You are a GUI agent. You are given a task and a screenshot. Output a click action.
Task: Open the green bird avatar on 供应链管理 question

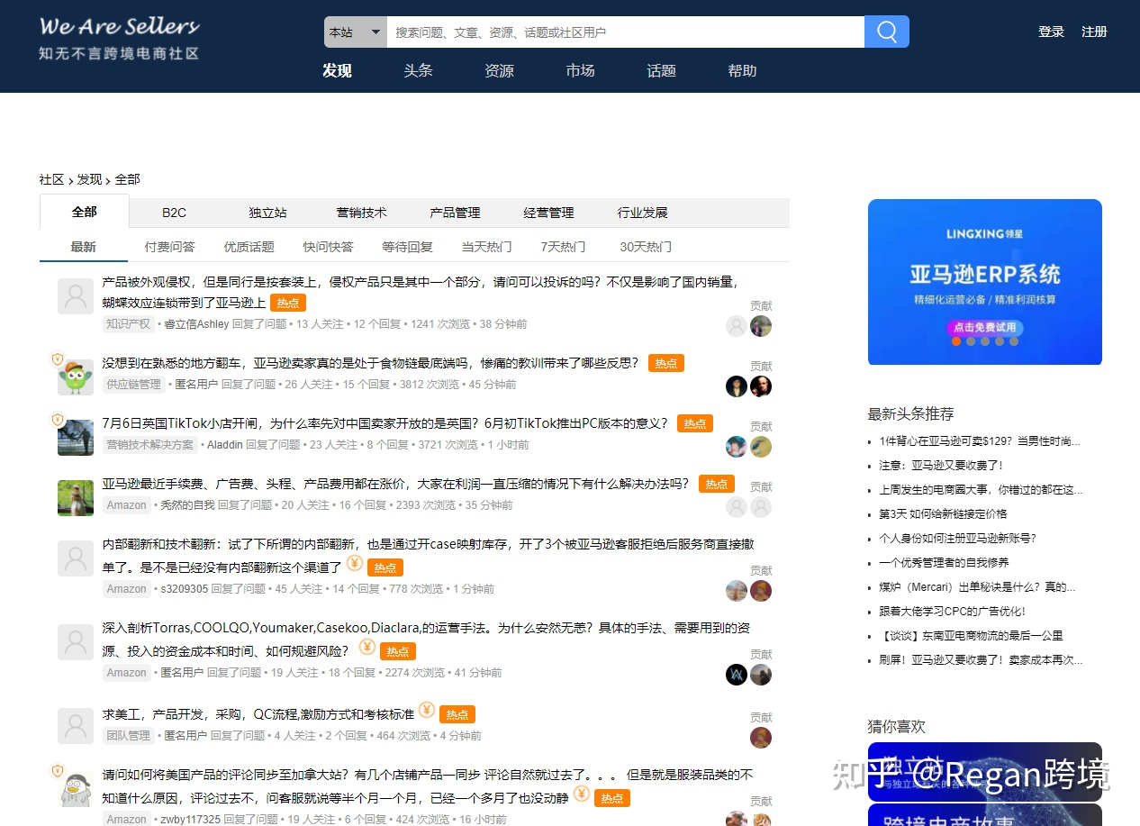(75, 377)
